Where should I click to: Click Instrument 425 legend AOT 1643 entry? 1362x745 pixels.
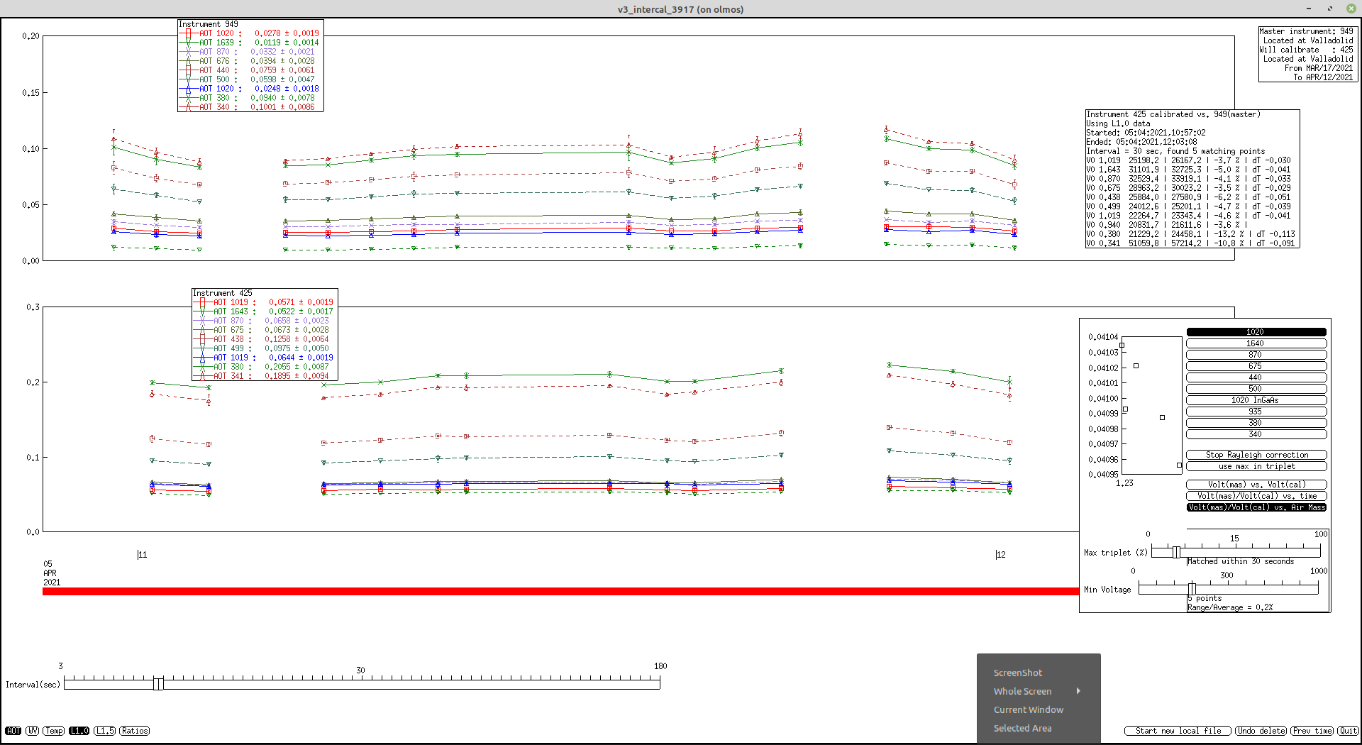265,311
